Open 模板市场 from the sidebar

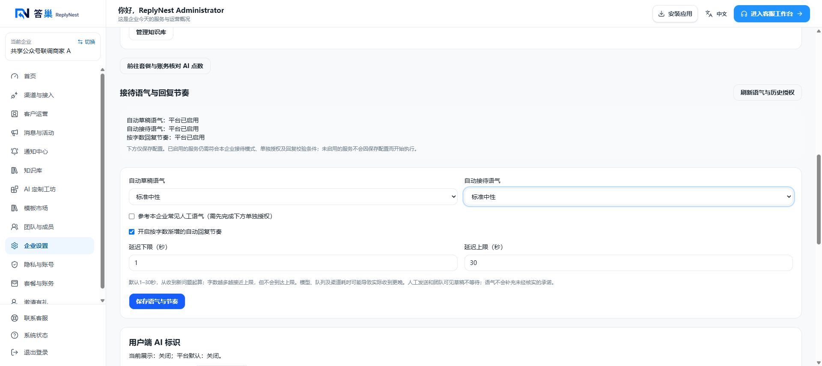(50, 208)
